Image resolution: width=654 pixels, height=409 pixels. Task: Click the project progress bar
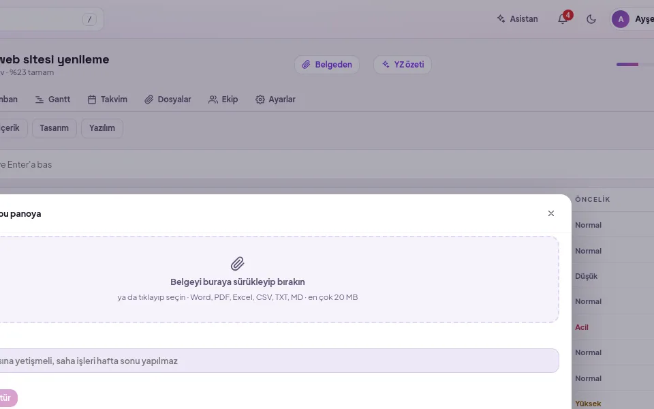pyautogui.click(x=635, y=64)
